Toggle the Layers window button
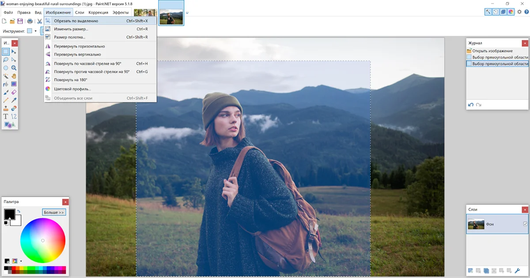The height and width of the screenshot is (278, 530). [x=503, y=12]
